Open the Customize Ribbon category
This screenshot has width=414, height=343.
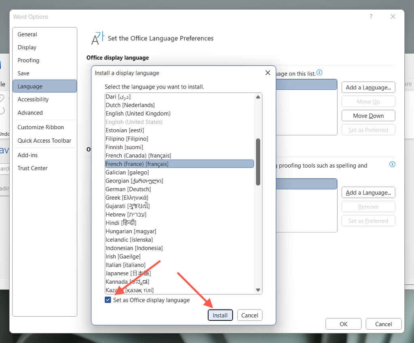[44, 127]
